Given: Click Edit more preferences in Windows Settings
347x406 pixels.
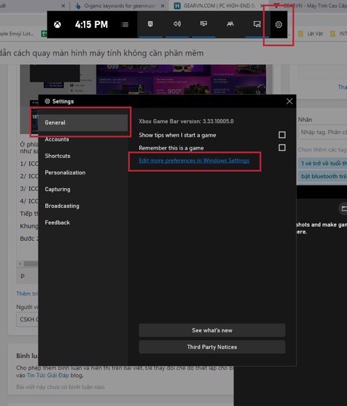Looking at the screenshot, I should [x=194, y=160].
